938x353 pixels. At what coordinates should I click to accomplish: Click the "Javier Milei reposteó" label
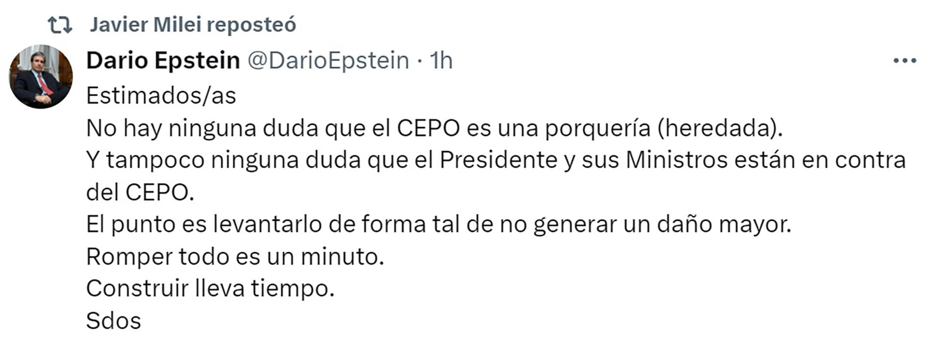[192, 25]
